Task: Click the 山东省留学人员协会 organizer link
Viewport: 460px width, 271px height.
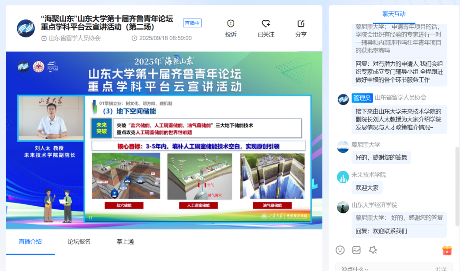Action: tap(75, 38)
